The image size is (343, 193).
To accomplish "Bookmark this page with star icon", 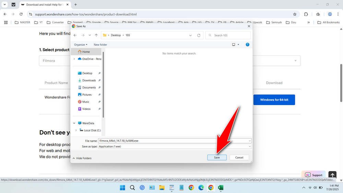I will click(x=295, y=14).
